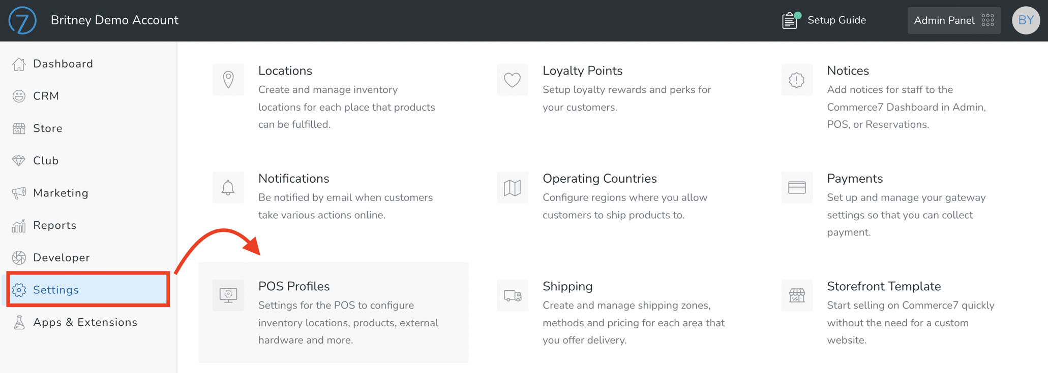This screenshot has width=1048, height=373.
Task: Open the Setup Guide
Action: [824, 20]
